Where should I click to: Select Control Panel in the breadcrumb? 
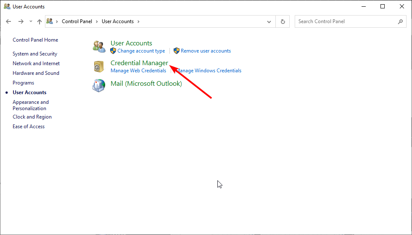tap(77, 21)
